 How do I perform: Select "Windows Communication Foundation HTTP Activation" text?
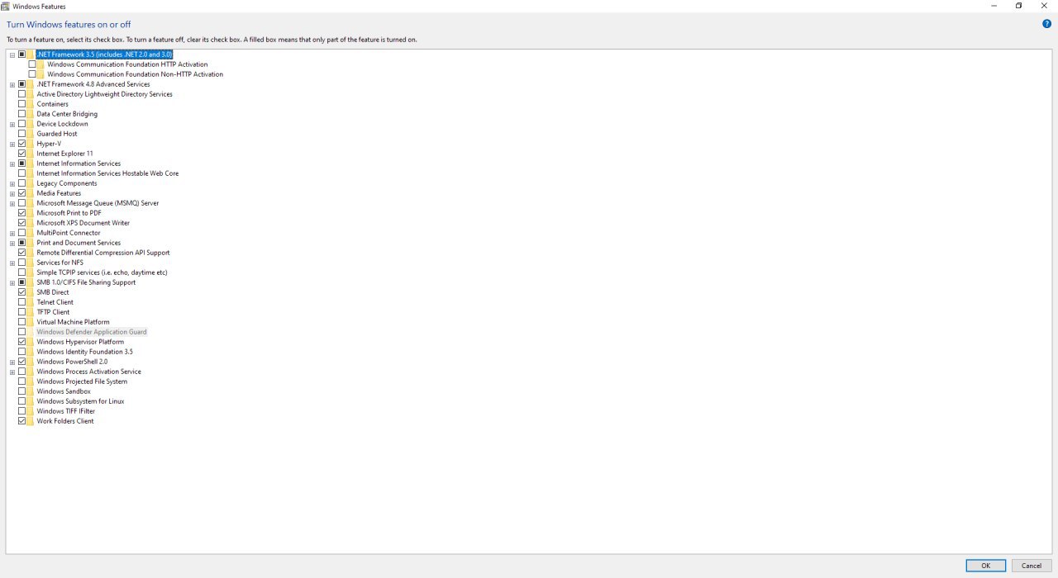127,64
